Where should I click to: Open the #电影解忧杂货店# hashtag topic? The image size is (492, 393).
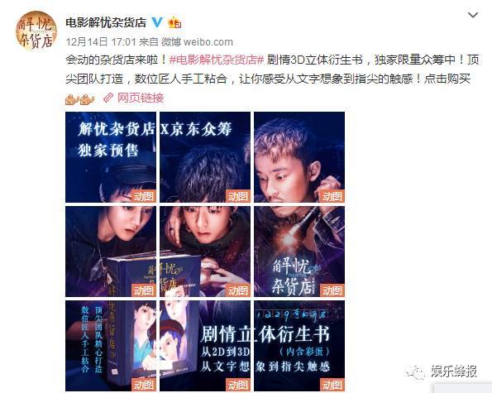(217, 60)
